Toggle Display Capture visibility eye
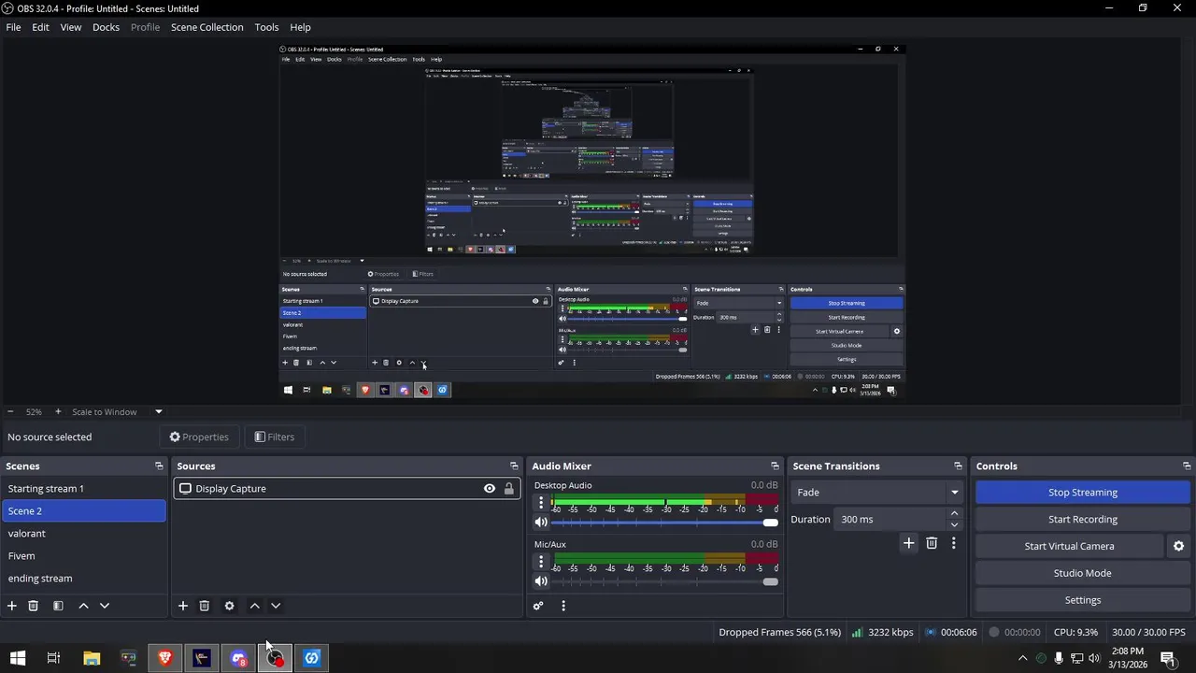This screenshot has height=673, width=1196. point(489,488)
